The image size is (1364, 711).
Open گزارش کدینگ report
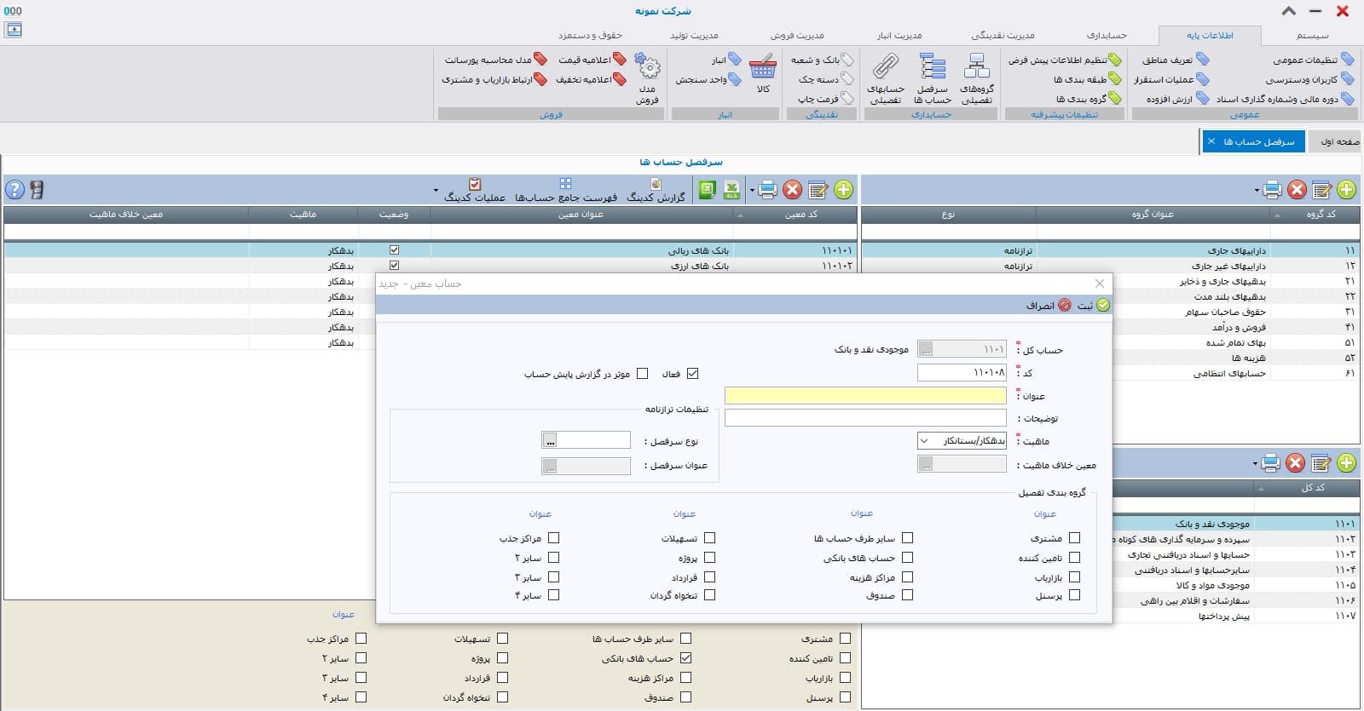point(656,191)
